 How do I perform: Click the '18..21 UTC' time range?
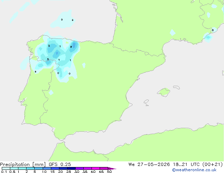click(187, 165)
